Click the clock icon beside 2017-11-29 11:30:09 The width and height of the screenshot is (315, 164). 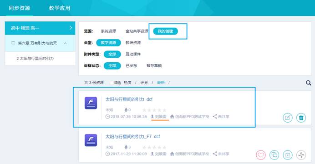(107, 154)
